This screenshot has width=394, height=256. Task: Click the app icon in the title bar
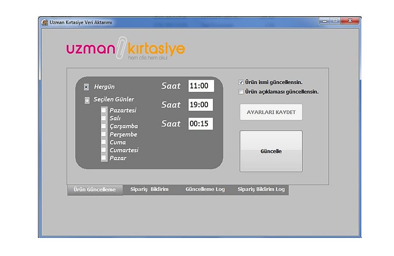[x=45, y=22]
